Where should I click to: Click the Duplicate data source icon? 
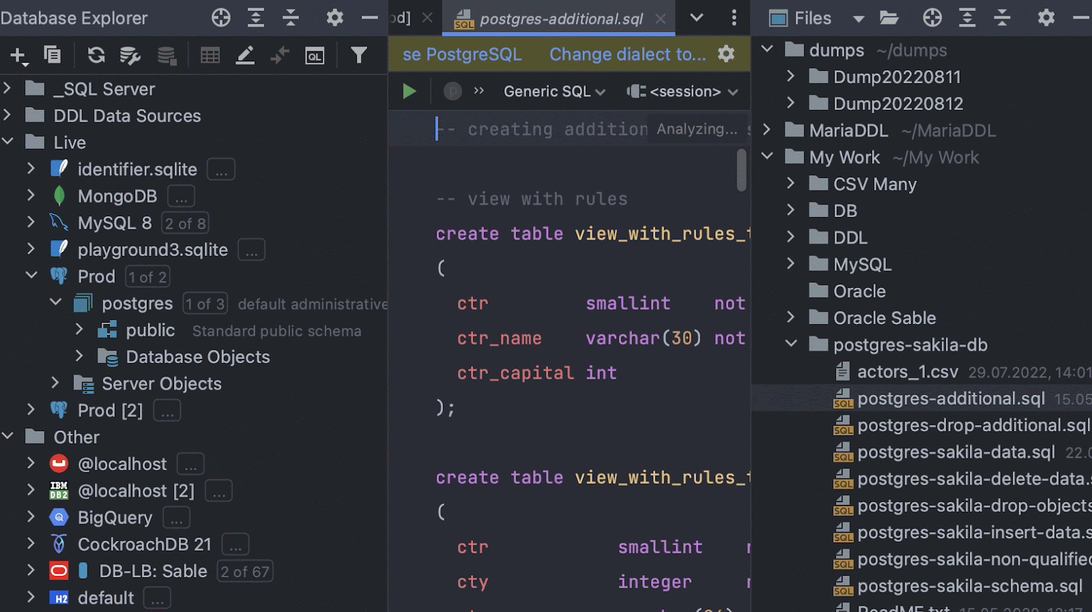coord(53,55)
